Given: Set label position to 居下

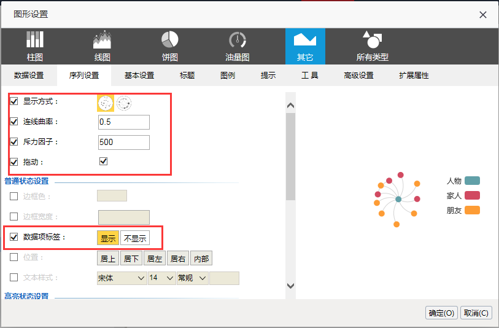Looking at the screenshot, I should point(131,258).
